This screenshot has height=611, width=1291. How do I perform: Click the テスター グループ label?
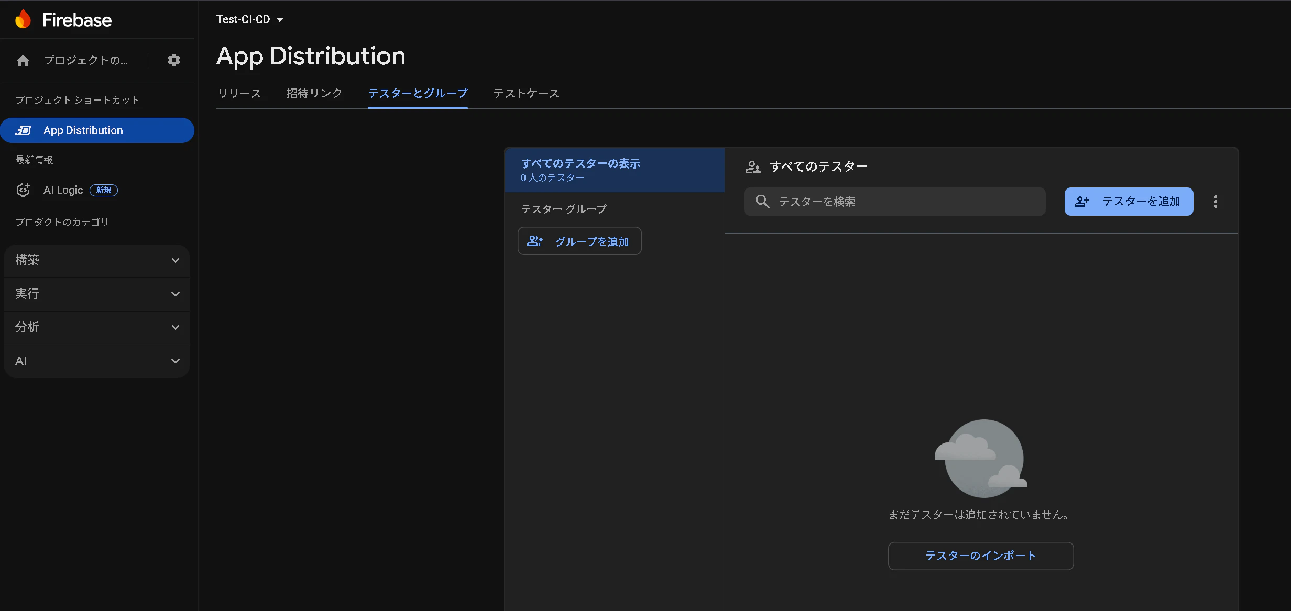[564, 209]
